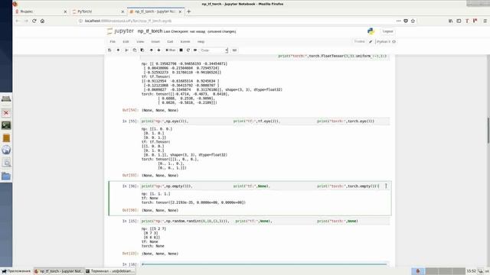Image resolution: width=490 pixels, height=275 pixels.
Task: Click the Jupyter logo
Action: tap(120, 31)
